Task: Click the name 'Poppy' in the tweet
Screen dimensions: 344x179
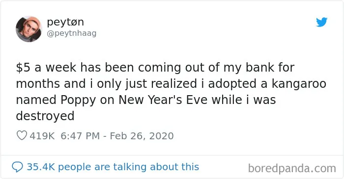Action: [78, 100]
